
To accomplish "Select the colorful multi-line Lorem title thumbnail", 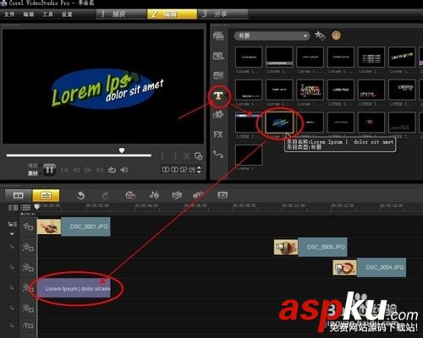I will click(x=310, y=90).
